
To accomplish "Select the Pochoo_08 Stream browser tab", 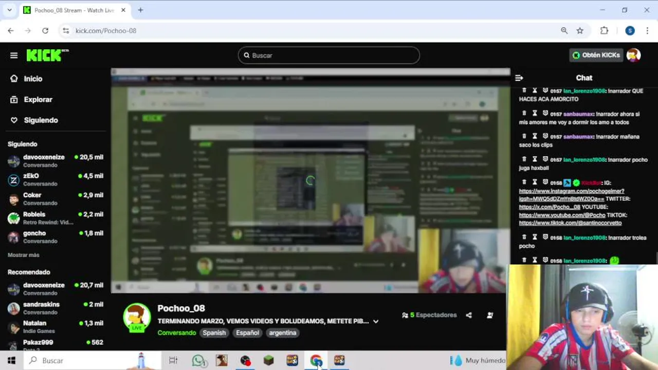I will (74, 10).
